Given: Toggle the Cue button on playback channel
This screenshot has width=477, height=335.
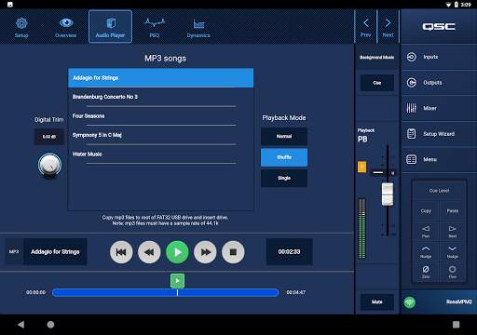Looking at the screenshot, I should pos(377,83).
